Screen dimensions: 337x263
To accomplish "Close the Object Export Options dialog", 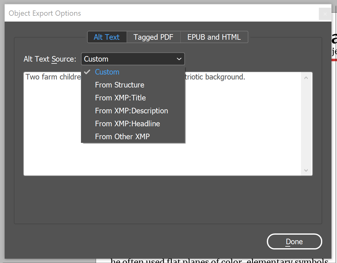I will (x=325, y=14).
